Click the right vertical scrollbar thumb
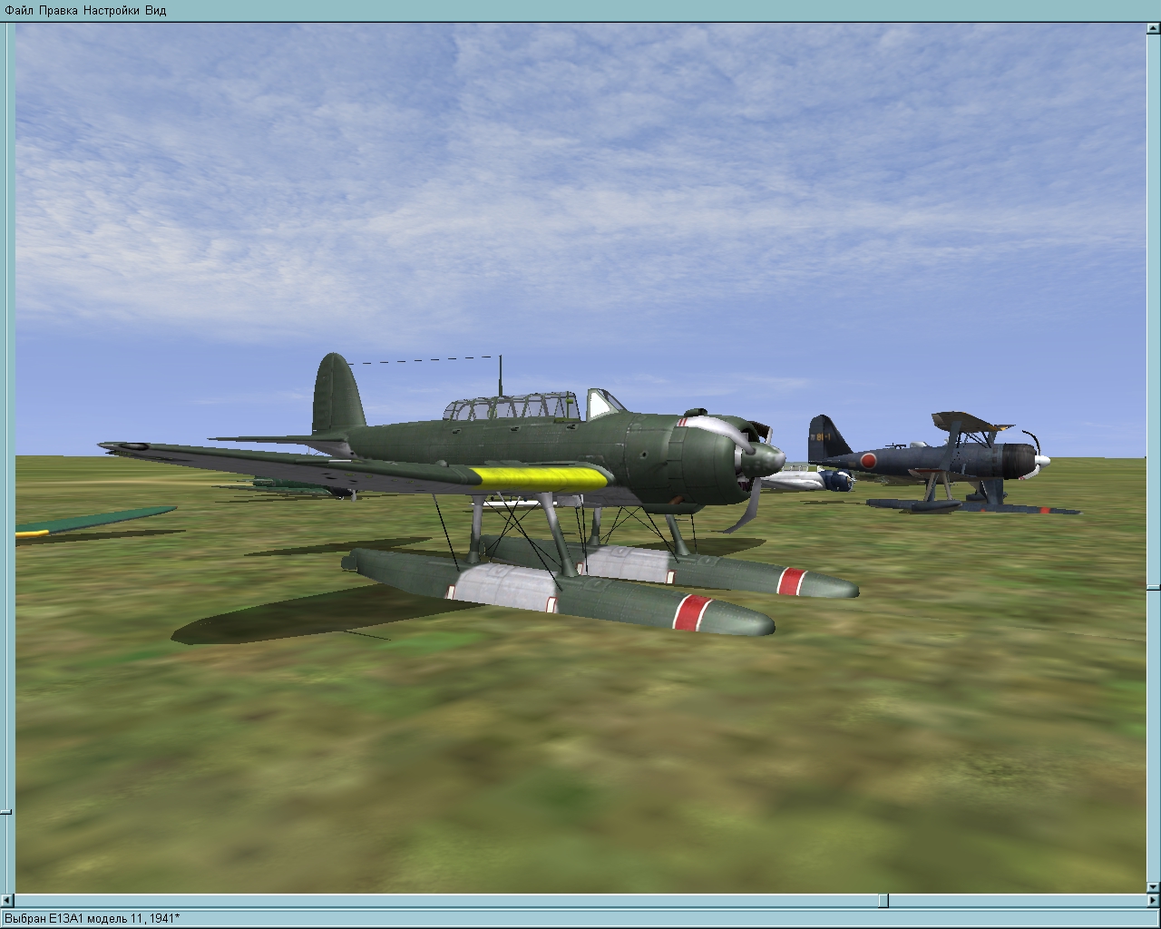This screenshot has width=1161, height=929. pos(1153,587)
